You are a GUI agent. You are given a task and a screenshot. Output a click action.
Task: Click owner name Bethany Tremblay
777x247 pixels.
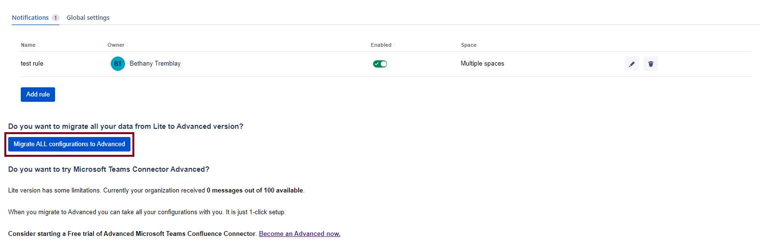155,64
